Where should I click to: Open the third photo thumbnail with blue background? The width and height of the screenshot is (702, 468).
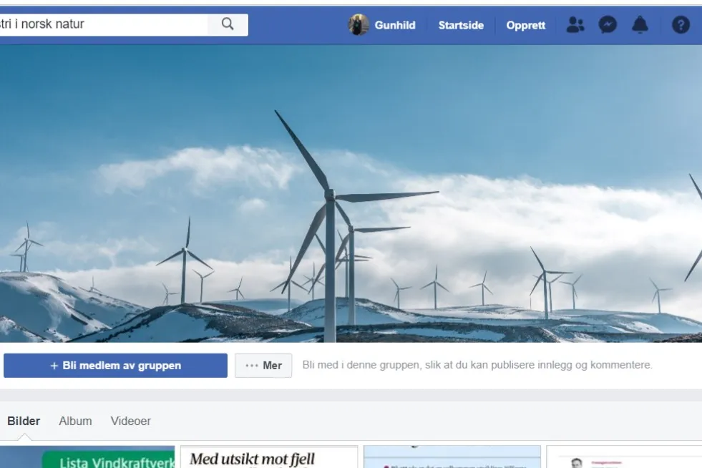pos(452,457)
